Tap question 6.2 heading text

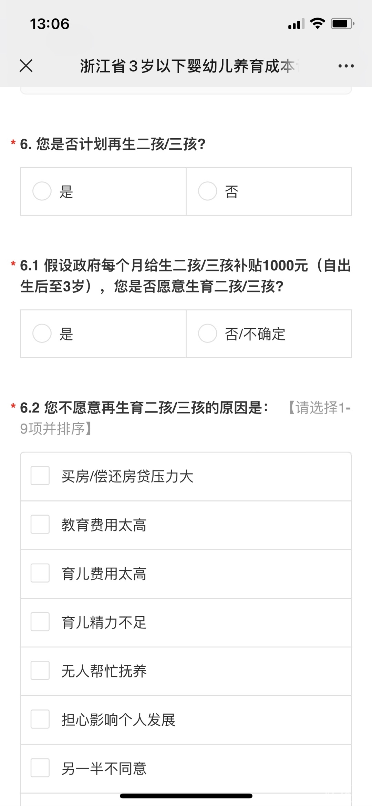145,408
